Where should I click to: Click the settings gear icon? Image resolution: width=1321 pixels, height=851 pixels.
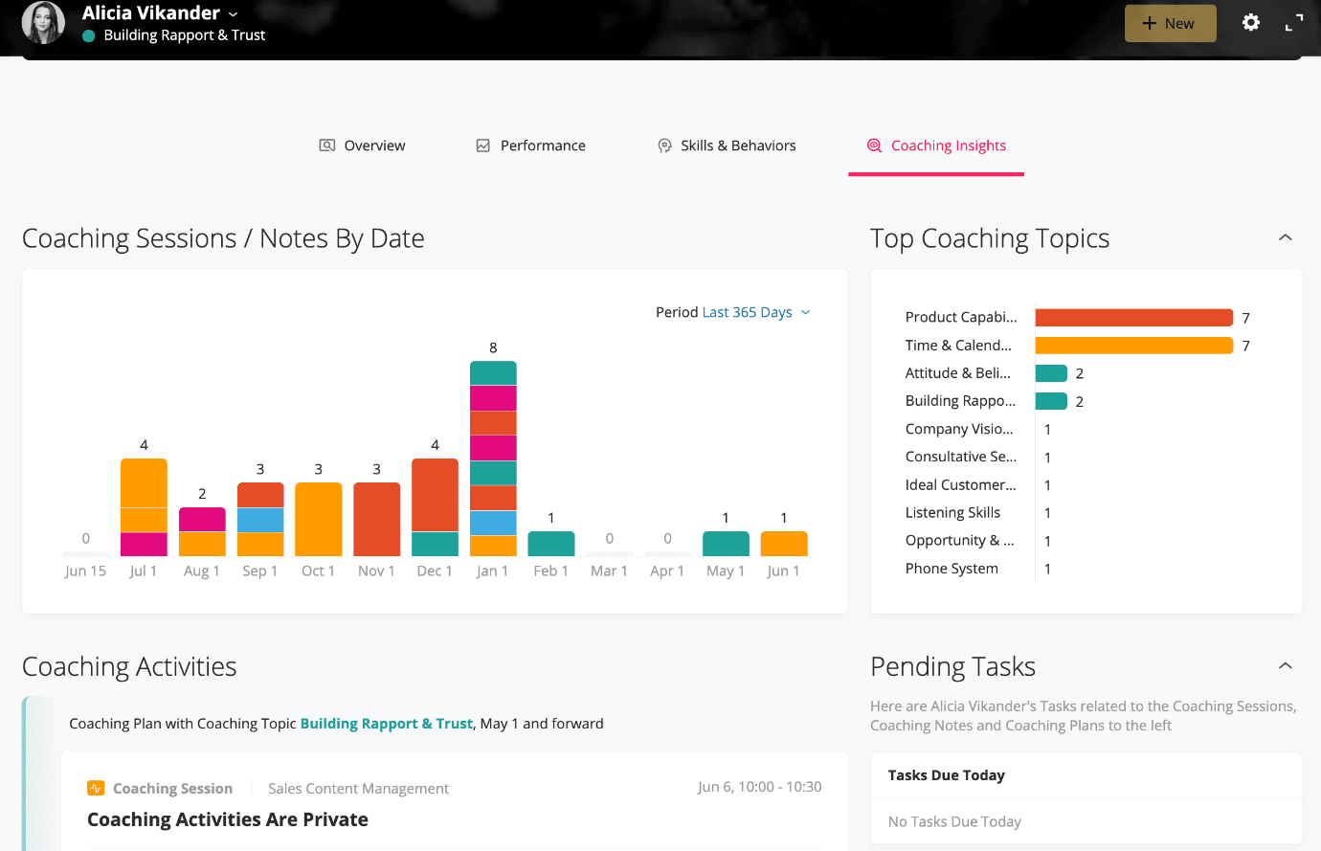(1250, 23)
